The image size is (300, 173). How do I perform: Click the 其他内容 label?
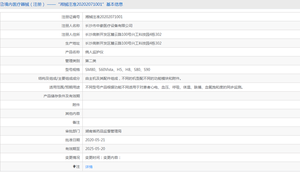click(x=72, y=113)
